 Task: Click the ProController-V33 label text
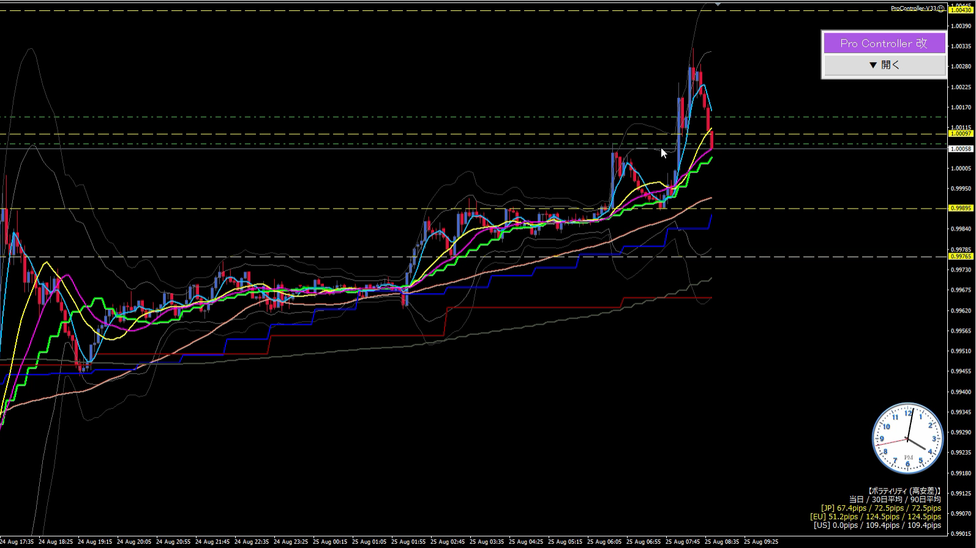[x=914, y=9]
